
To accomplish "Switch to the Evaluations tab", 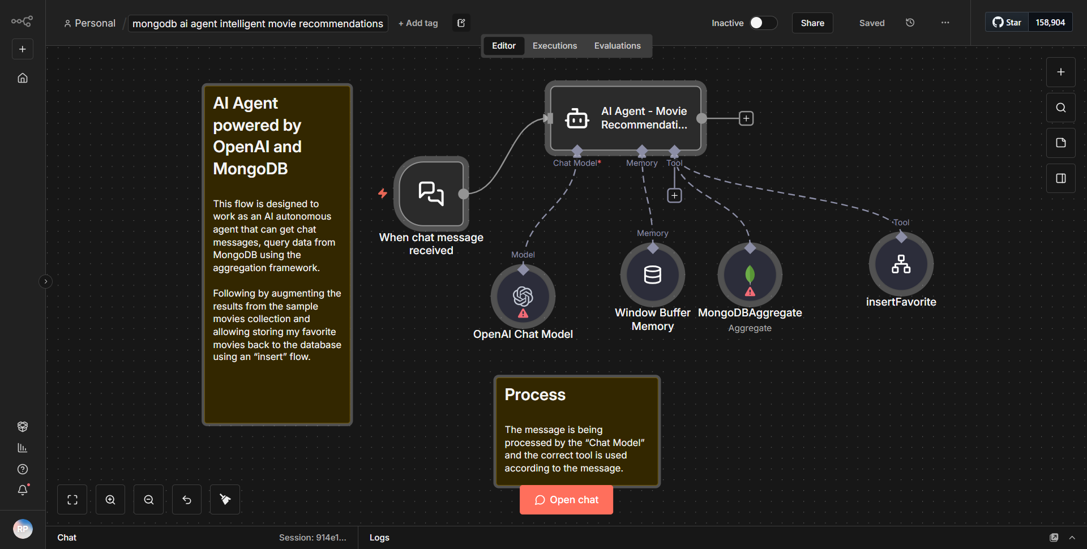I will [617, 46].
